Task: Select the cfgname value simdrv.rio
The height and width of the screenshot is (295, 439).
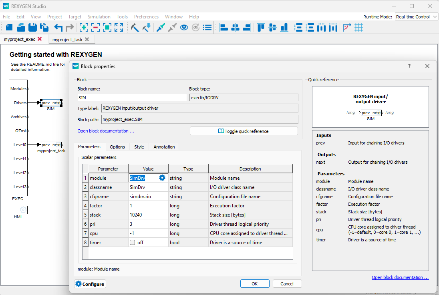Action: tap(148, 197)
